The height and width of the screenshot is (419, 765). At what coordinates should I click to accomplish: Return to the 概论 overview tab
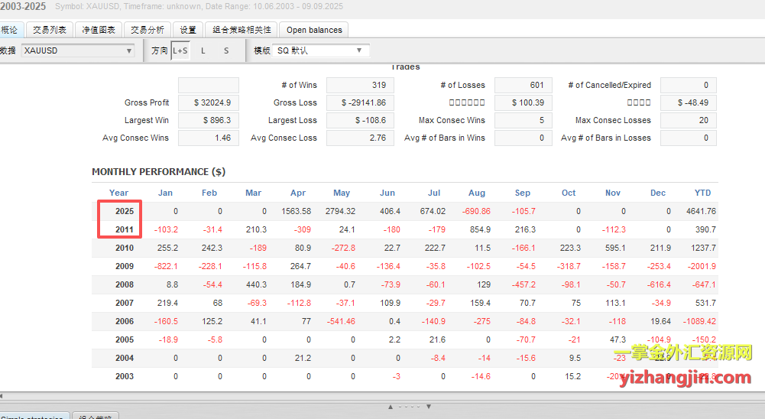coord(9,30)
